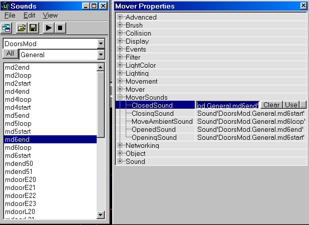The image size is (309, 225).
Task: Open the DoorsMod package dropdown
Action: coord(101,44)
